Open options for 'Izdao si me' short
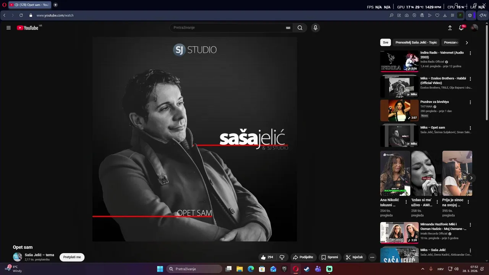This screenshot has height=275, width=489. (437, 202)
